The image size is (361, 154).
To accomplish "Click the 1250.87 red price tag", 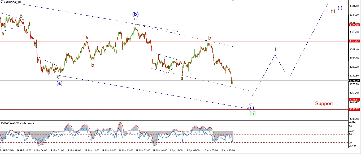I will click(354, 109).
